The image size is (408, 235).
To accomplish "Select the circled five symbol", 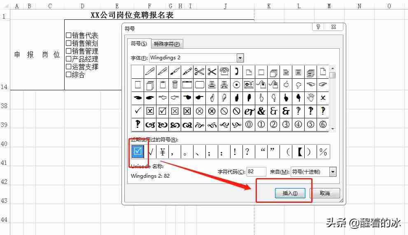I will [310, 125].
